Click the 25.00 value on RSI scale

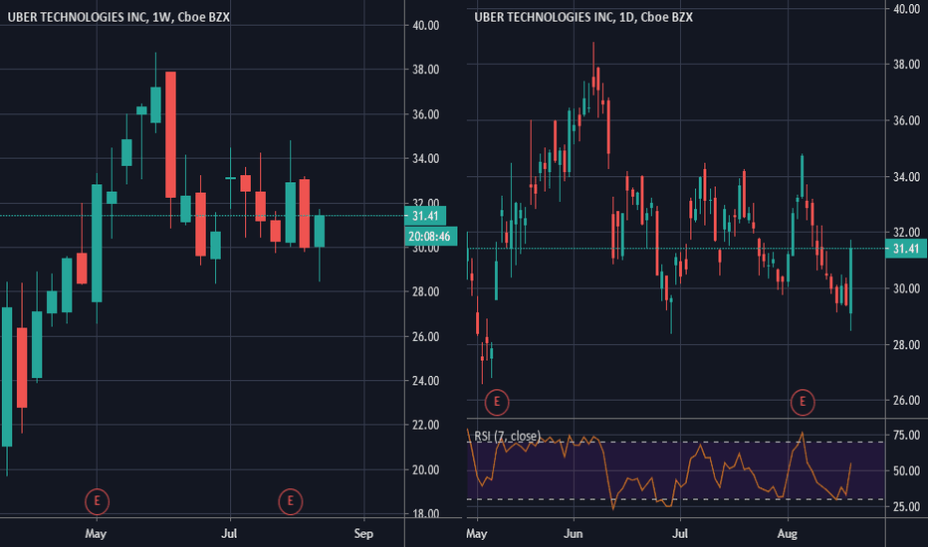tap(906, 507)
